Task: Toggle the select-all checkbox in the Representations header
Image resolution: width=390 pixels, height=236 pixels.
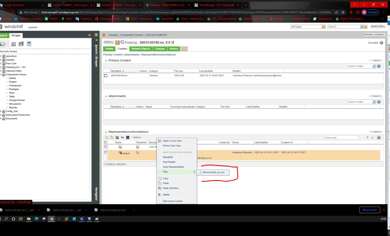Action: pos(105,142)
